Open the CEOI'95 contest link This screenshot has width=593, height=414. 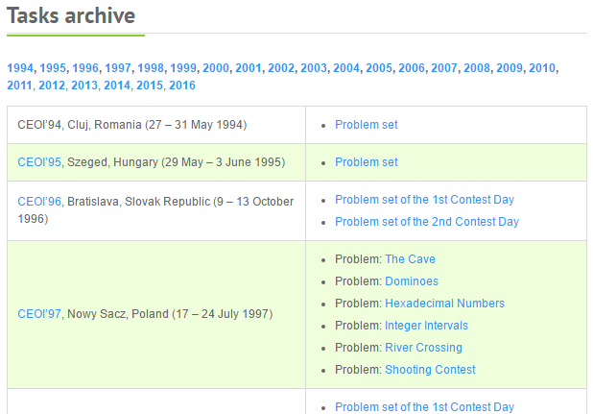coord(39,162)
